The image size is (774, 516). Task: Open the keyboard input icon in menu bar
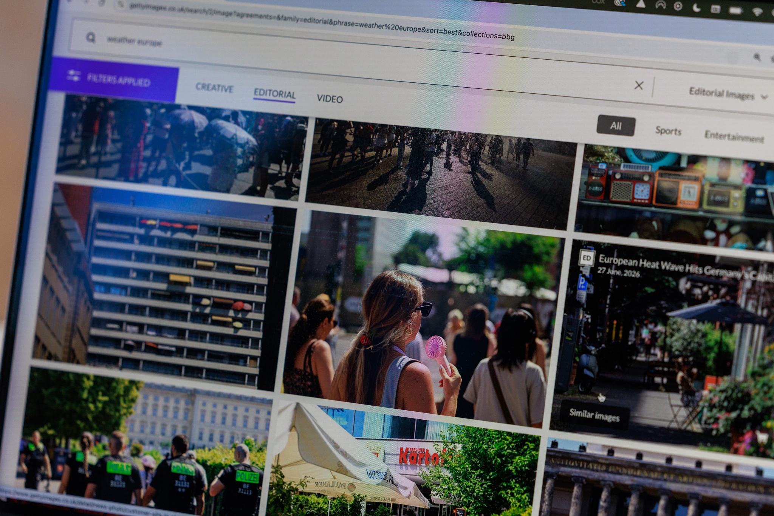click(715, 9)
